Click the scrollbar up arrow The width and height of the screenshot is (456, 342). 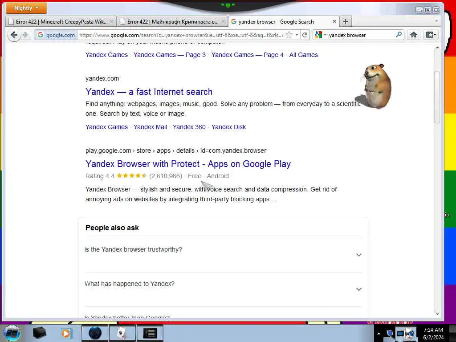tap(437, 47)
